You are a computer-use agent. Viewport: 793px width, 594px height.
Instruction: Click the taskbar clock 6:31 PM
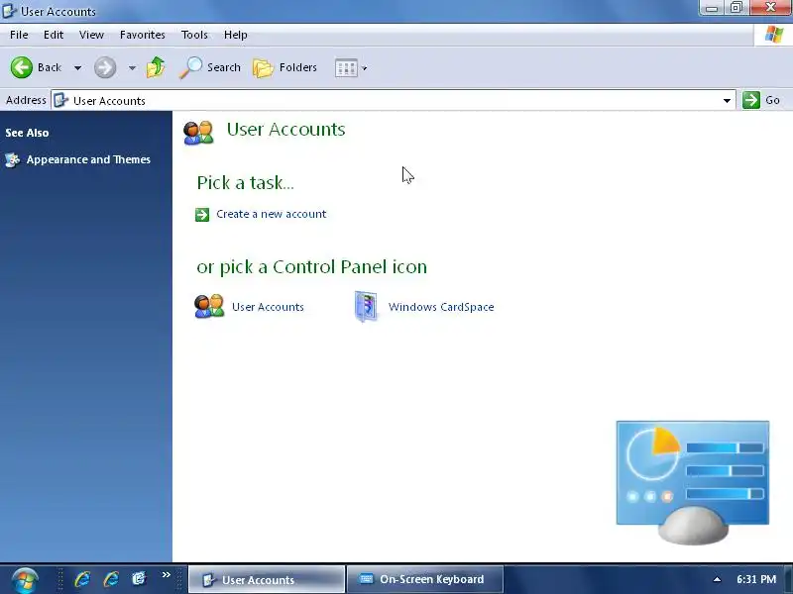click(756, 579)
